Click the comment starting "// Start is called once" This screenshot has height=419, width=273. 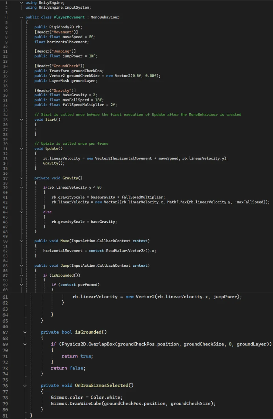tap(137, 115)
